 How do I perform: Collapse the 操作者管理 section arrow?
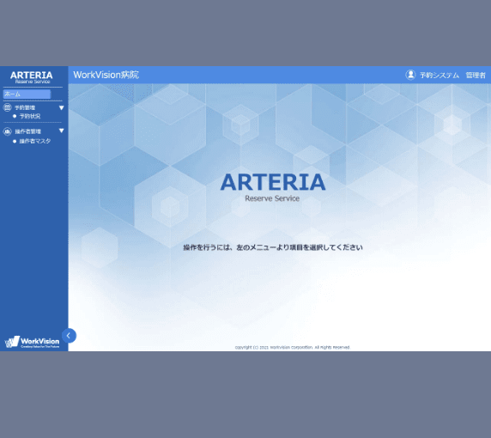click(x=62, y=131)
